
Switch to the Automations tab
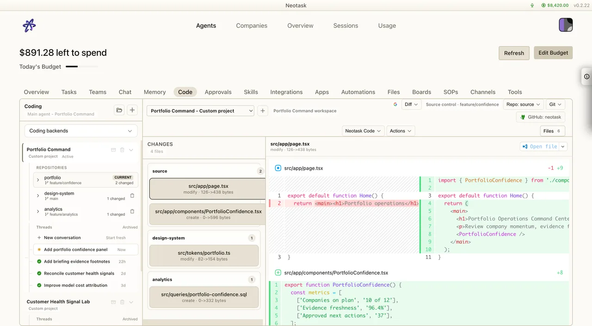[358, 92]
